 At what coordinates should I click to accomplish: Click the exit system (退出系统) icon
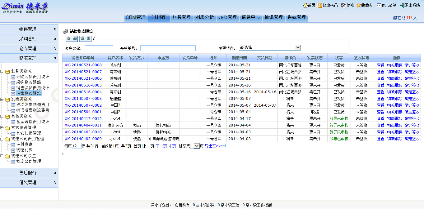click(x=402, y=5)
